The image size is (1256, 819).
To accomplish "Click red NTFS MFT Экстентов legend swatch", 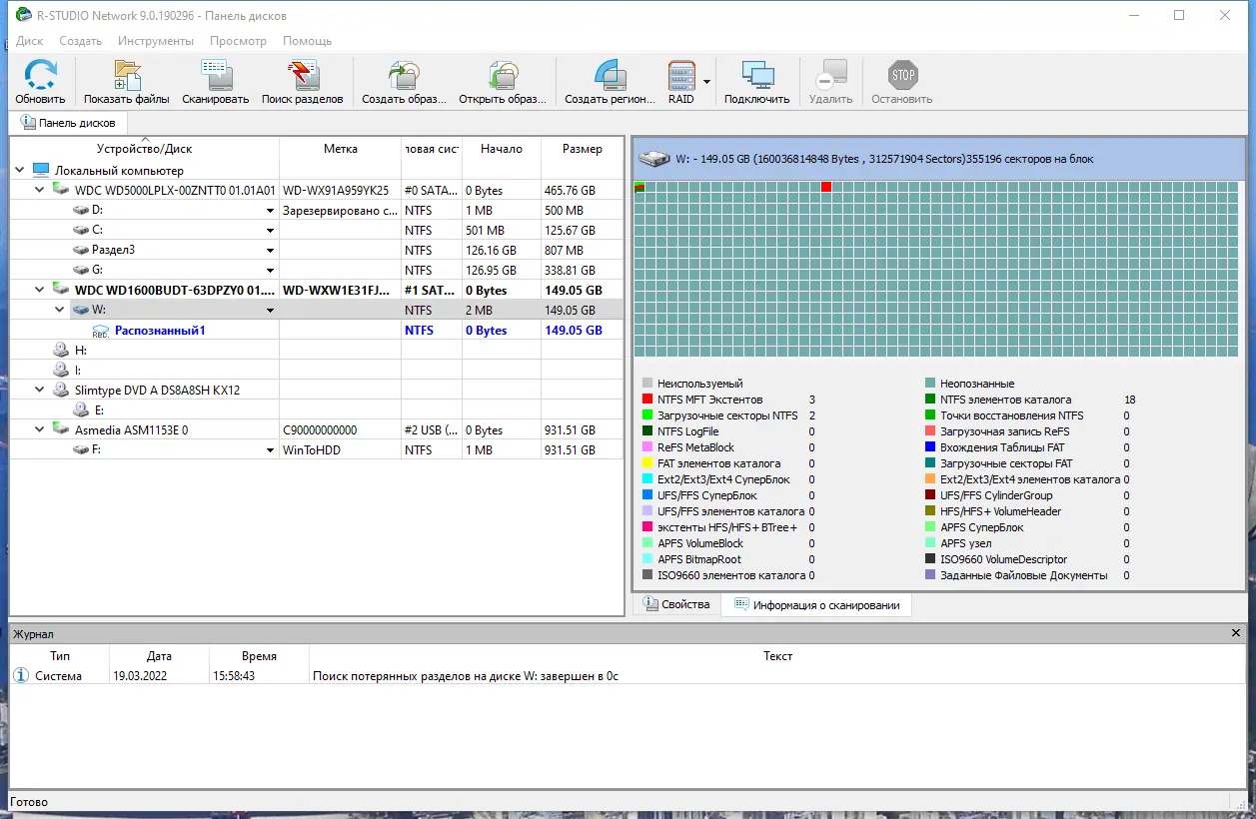I will click(x=647, y=400).
